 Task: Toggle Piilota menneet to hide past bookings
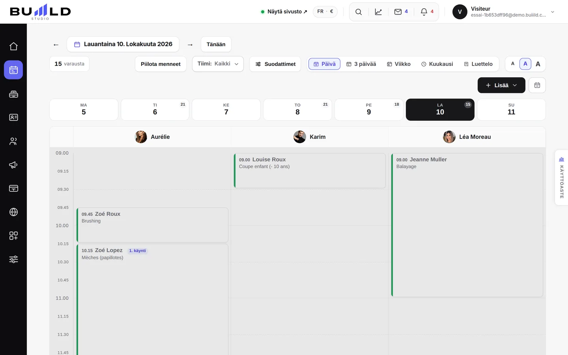pyautogui.click(x=161, y=64)
